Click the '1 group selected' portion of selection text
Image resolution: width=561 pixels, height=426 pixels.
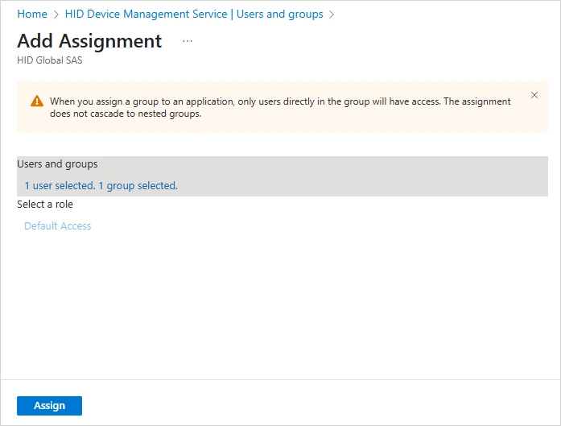(x=138, y=186)
